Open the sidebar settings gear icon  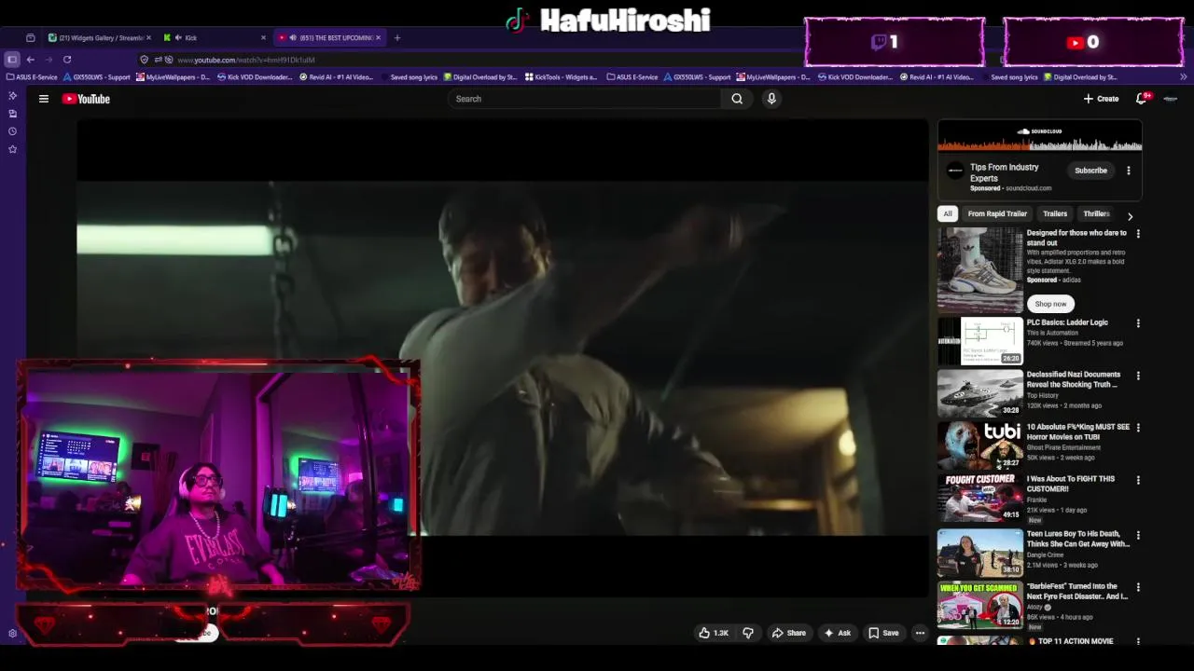pyautogui.click(x=12, y=634)
